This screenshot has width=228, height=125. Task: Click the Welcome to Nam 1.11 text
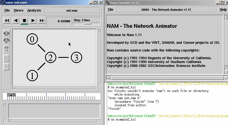(124, 35)
